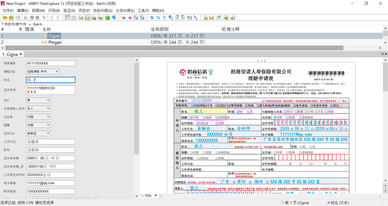Click the yellow open folder icon near scanner
The width and height of the screenshot is (388, 206).
point(212,18)
